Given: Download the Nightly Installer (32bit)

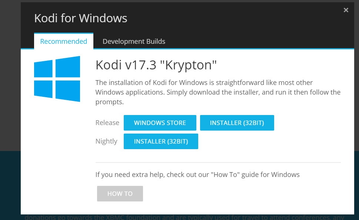Looking at the screenshot, I should click(161, 141).
